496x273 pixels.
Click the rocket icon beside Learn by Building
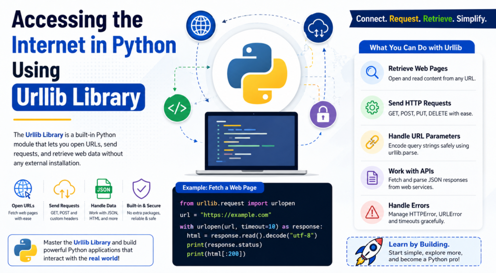tap(369, 251)
